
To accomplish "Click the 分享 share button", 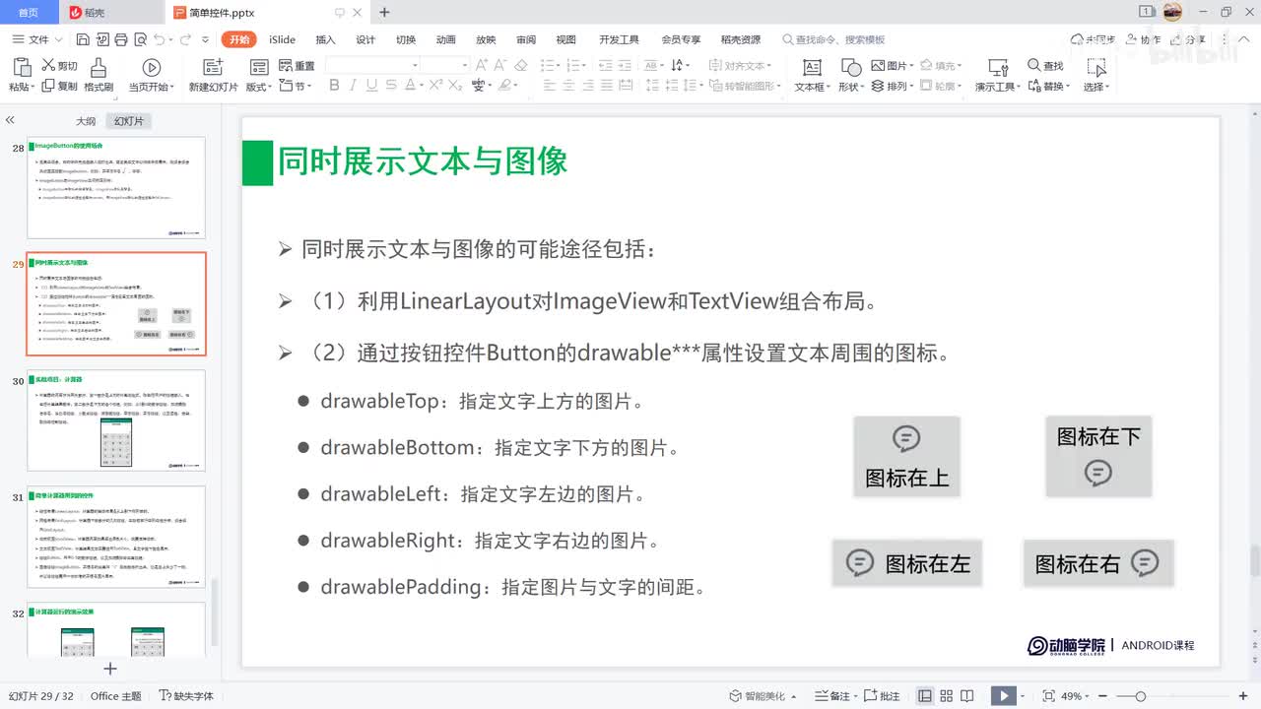I will (x=1188, y=39).
